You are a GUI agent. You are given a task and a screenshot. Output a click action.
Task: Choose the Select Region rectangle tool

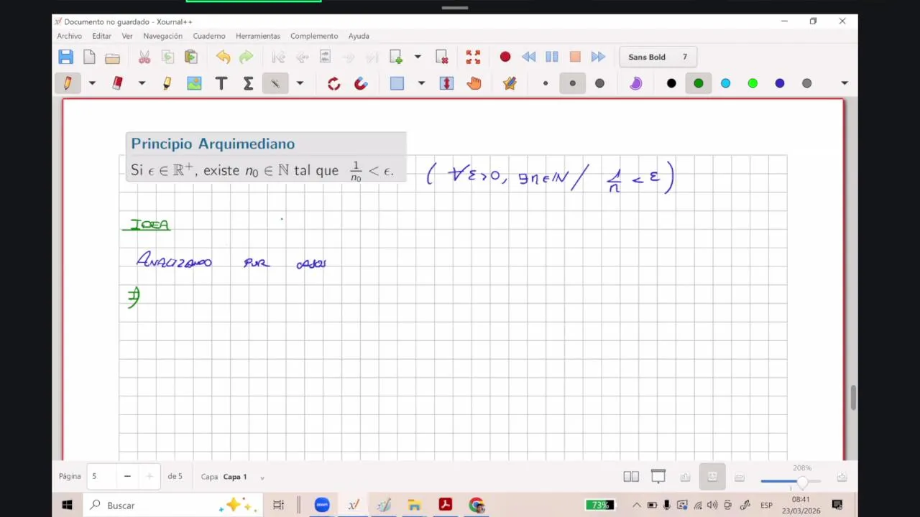point(397,83)
